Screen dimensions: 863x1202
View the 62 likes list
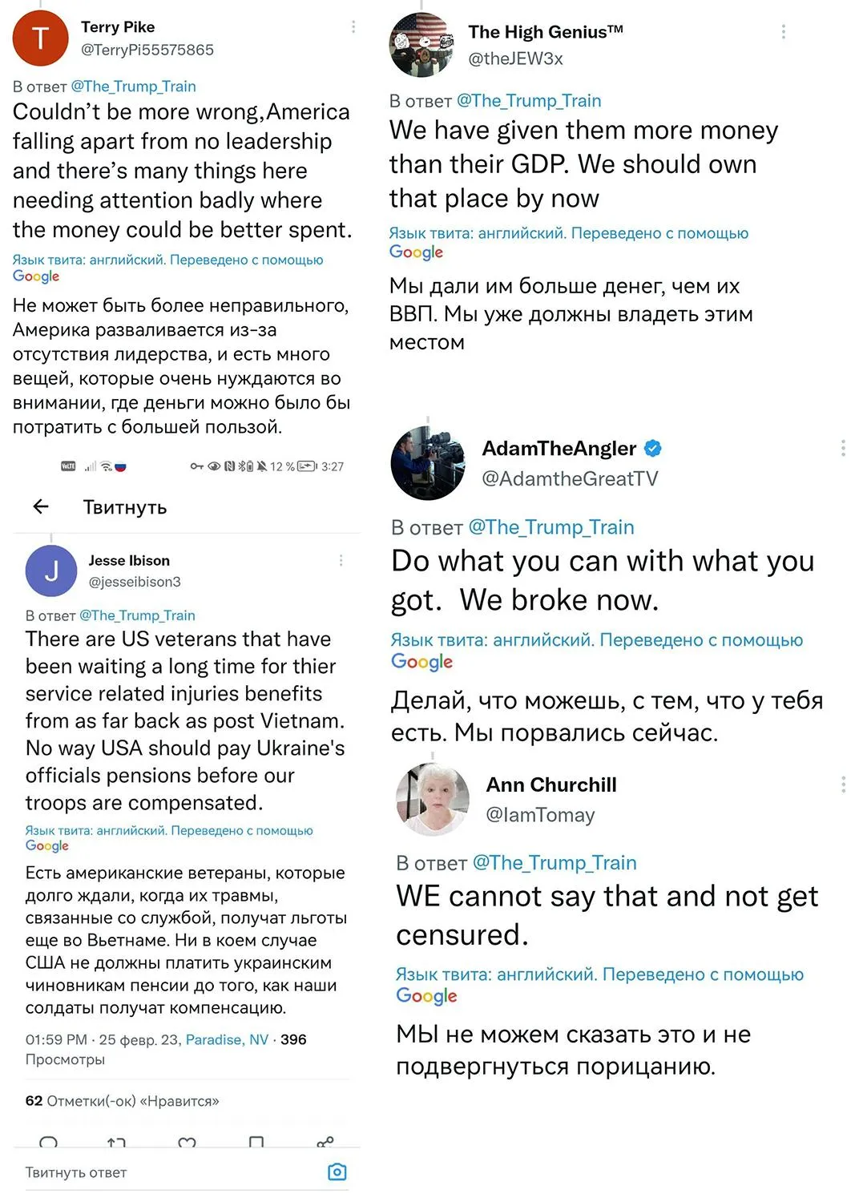[122, 1101]
